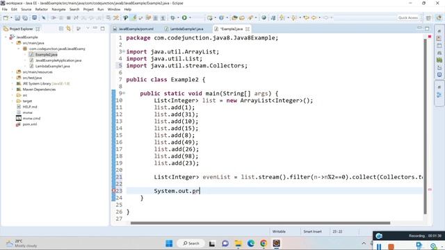
Task: Click the Run green play button
Action: point(184,18)
